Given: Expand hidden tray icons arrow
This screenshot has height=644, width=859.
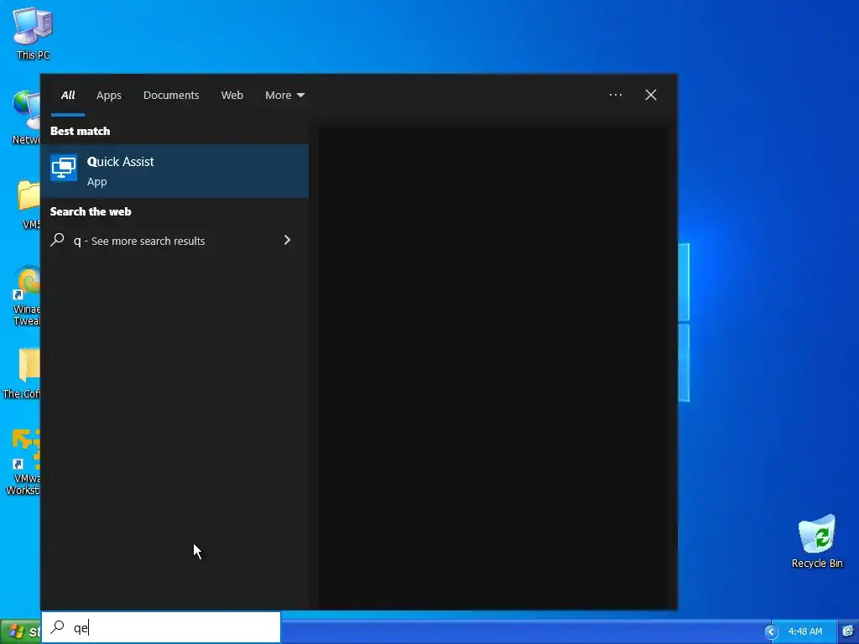Looking at the screenshot, I should pyautogui.click(x=771, y=632).
